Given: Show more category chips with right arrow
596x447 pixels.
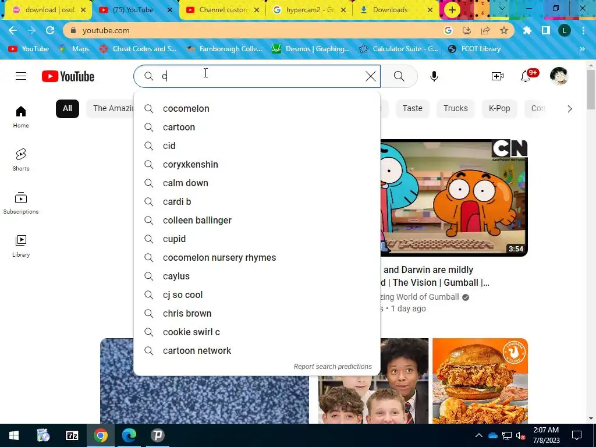Looking at the screenshot, I should click(x=569, y=109).
